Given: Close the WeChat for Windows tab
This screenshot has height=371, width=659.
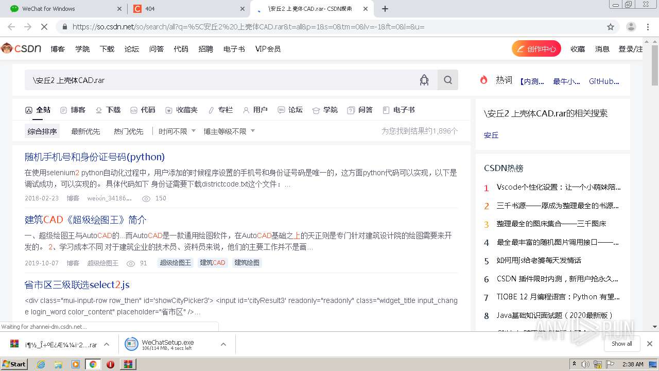Looking at the screenshot, I should click(119, 9).
